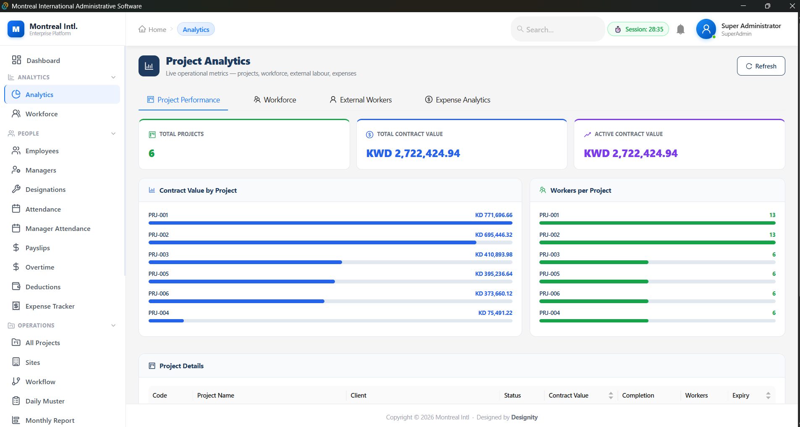The height and width of the screenshot is (427, 800).
Task: Open the Dashboard sidebar icon
Action: click(16, 60)
